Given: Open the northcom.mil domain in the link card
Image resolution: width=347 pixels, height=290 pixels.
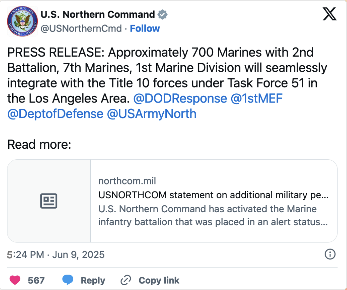Looking at the screenshot, I should tap(127, 181).
